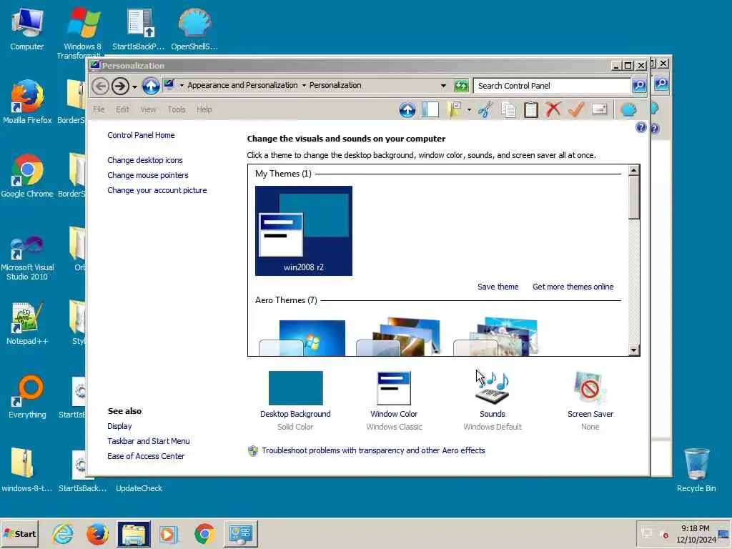Click the Open-Shell settings shell icon
This screenshot has width=732, height=549.
tap(628, 109)
